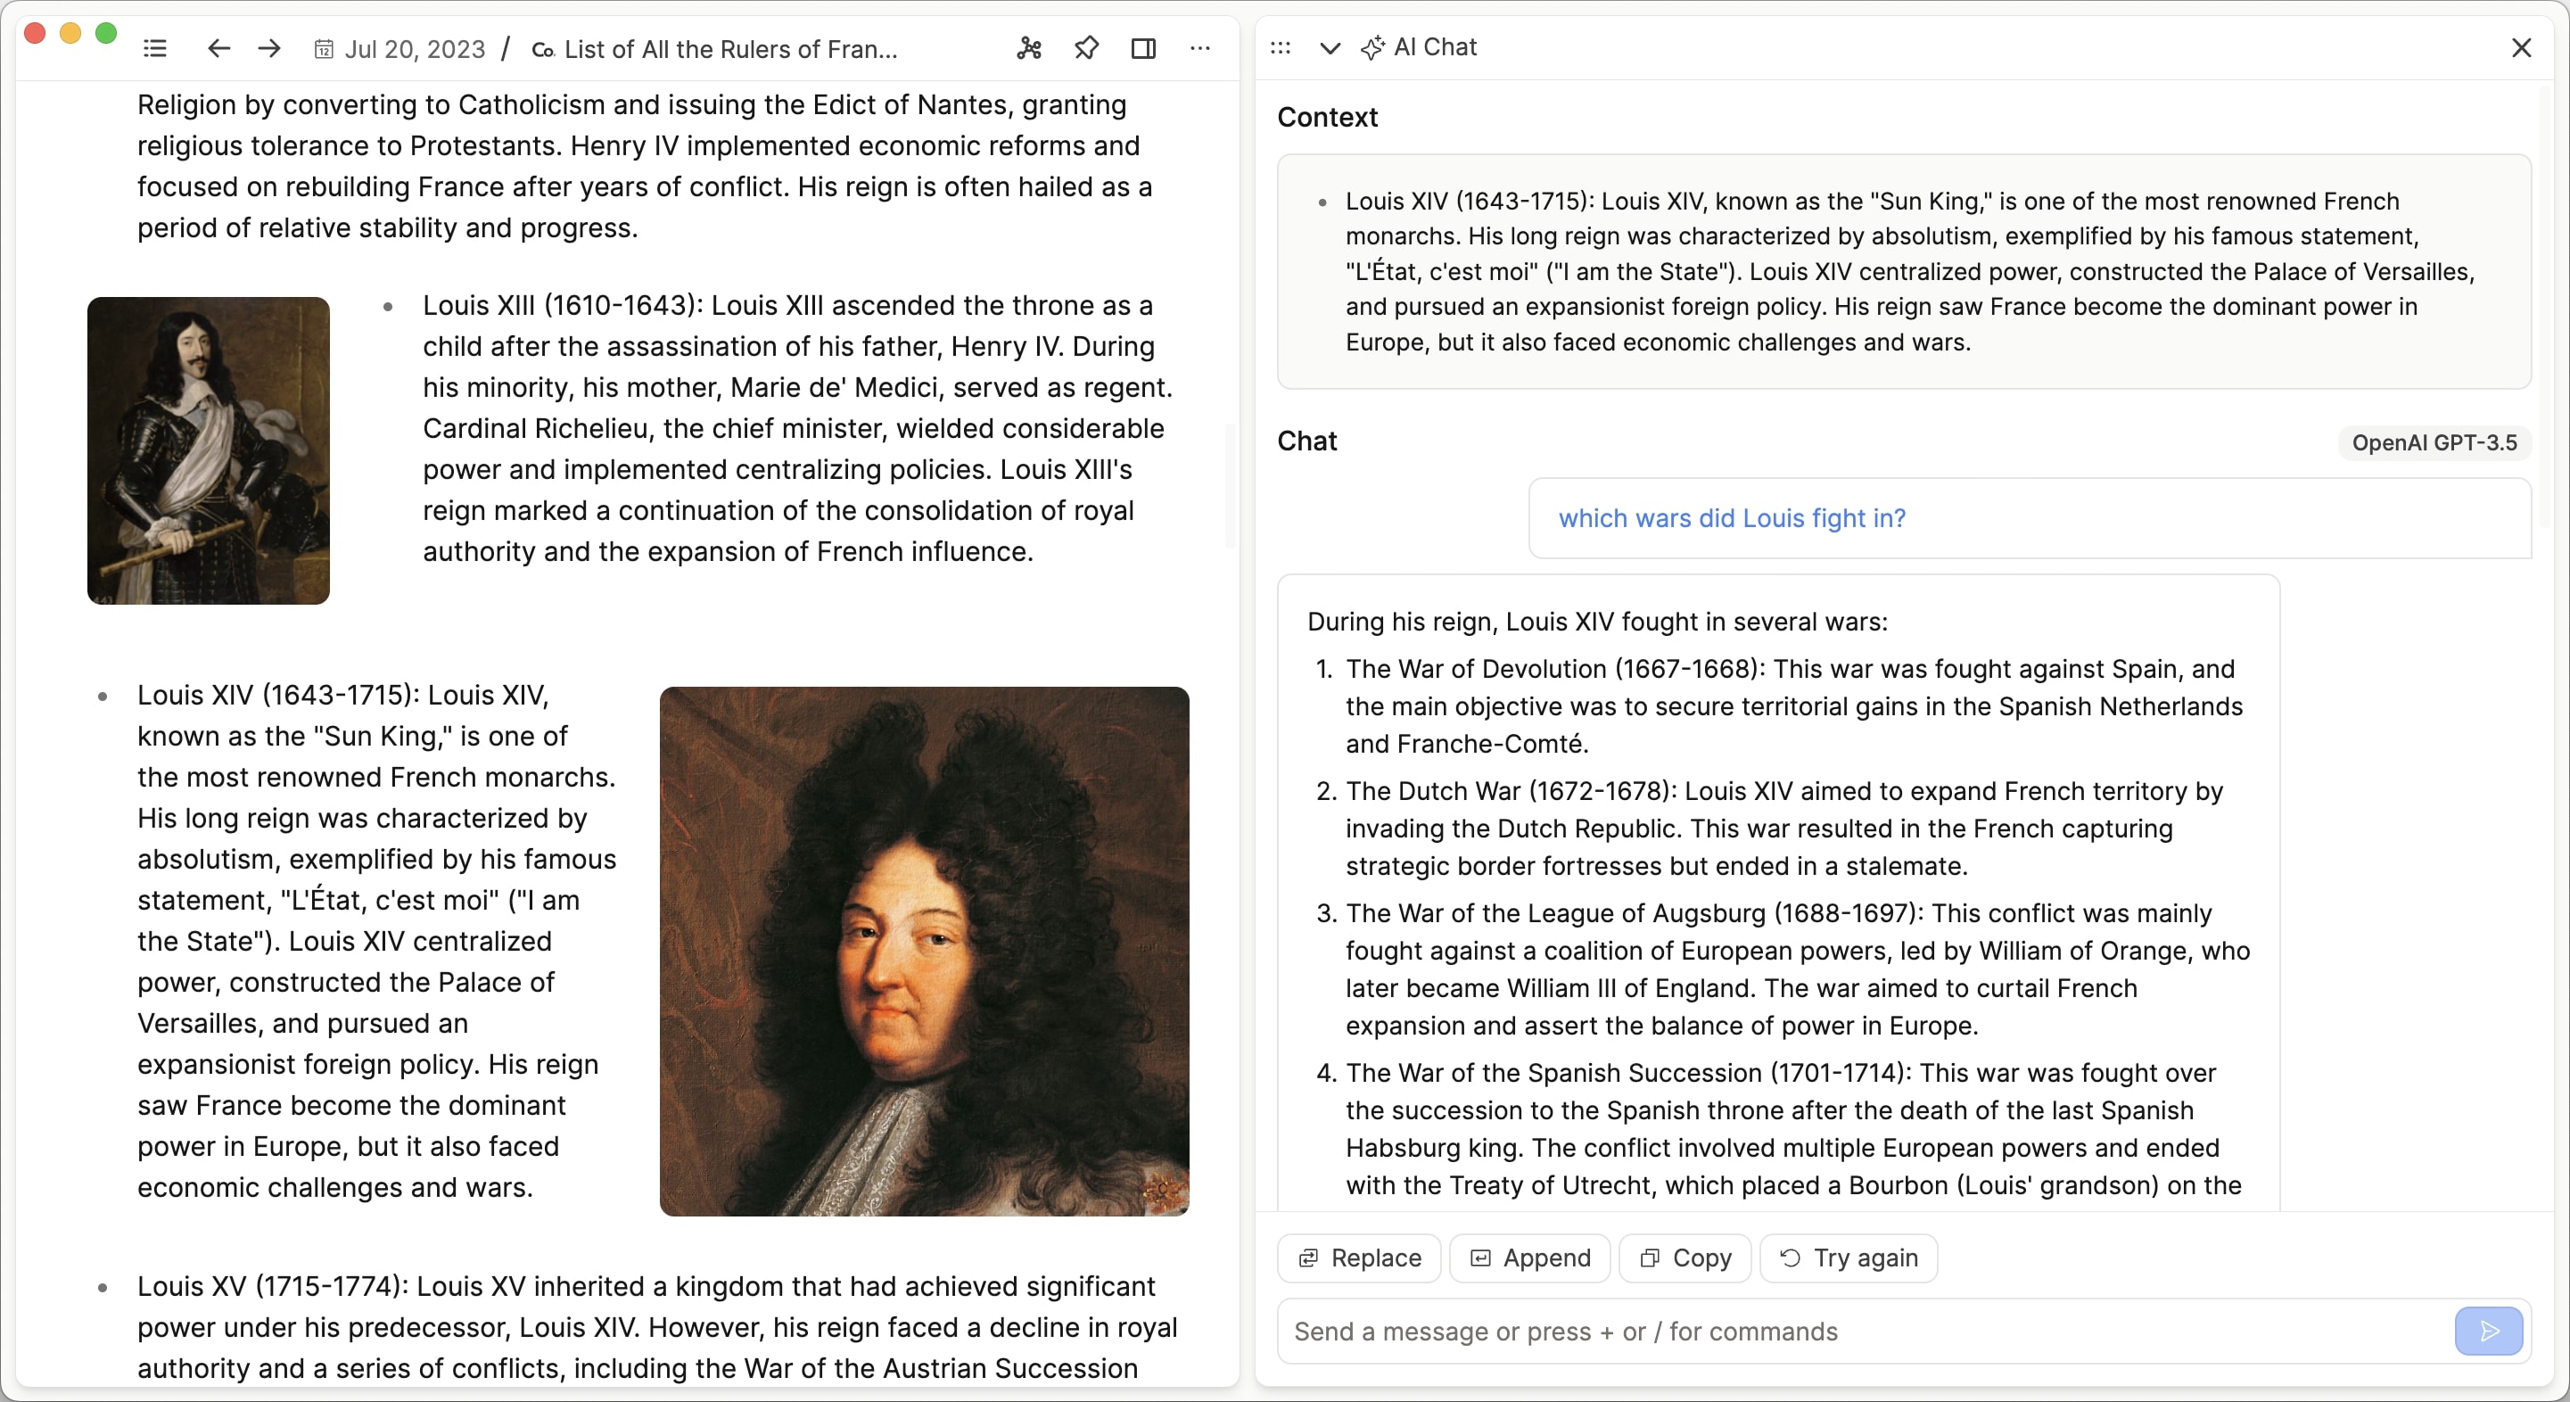This screenshot has width=2570, height=1402.
Task: Click the AI Chat close button
Action: click(2522, 46)
